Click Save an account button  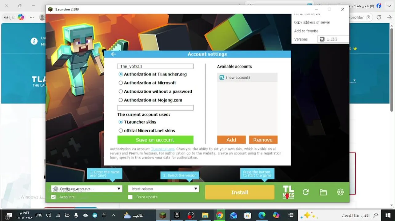(x=155, y=140)
